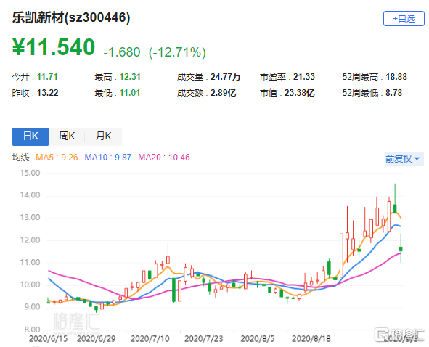Click the 8.00 price axis label
429x347 pixels.
pos(32,330)
